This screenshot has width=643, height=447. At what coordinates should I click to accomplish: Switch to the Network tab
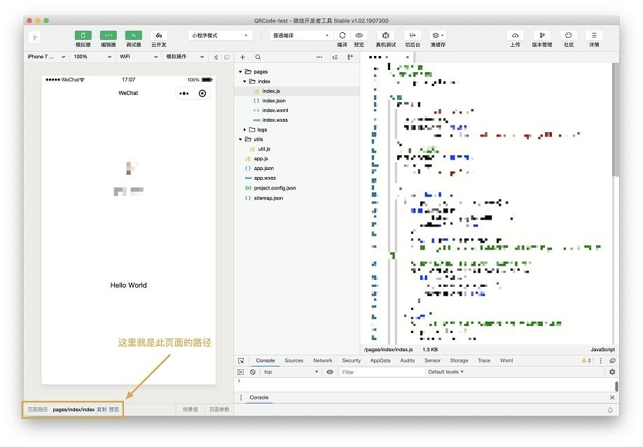322,361
